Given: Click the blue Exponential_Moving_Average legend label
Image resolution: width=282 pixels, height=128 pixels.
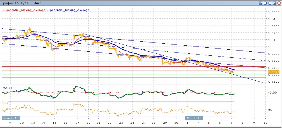Looking at the screenshot, I should (x=68, y=10).
